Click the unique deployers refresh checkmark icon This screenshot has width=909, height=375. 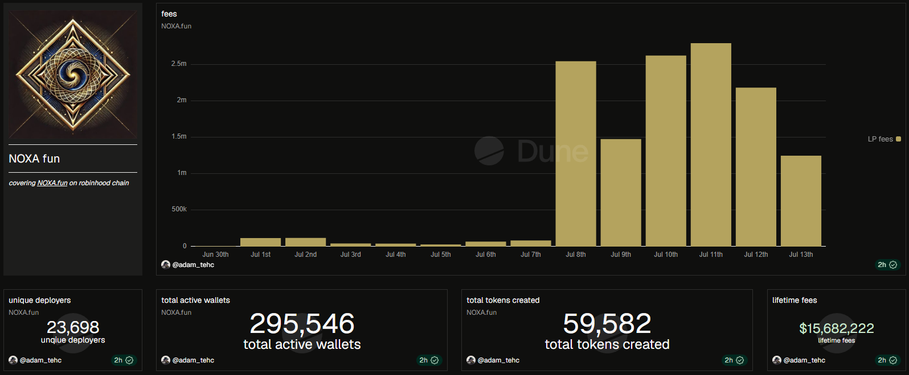[129, 360]
